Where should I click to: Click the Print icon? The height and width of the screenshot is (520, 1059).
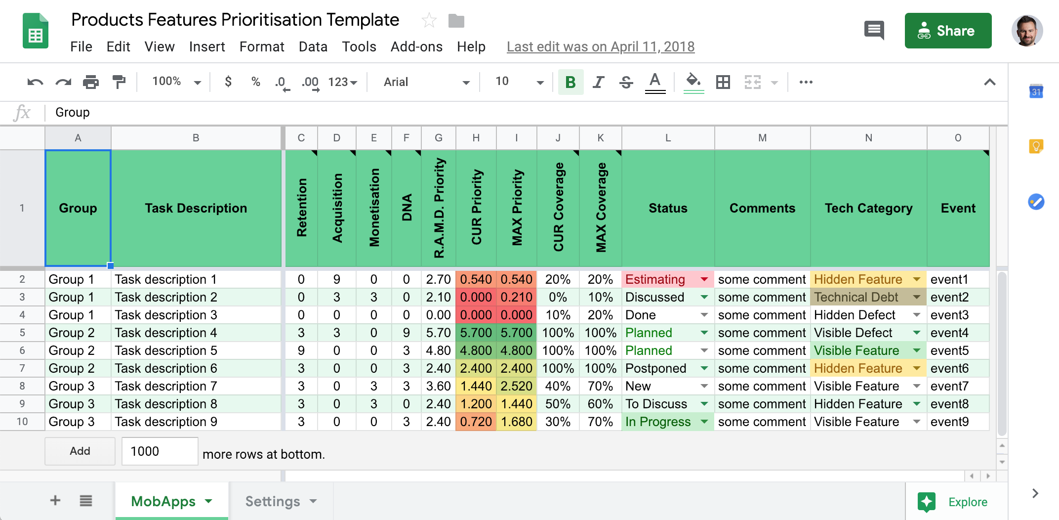(x=91, y=82)
